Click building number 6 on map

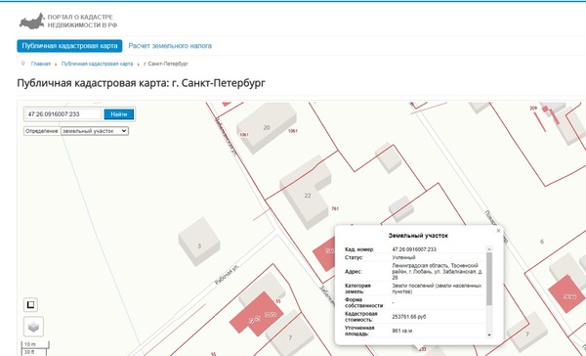[542, 242]
